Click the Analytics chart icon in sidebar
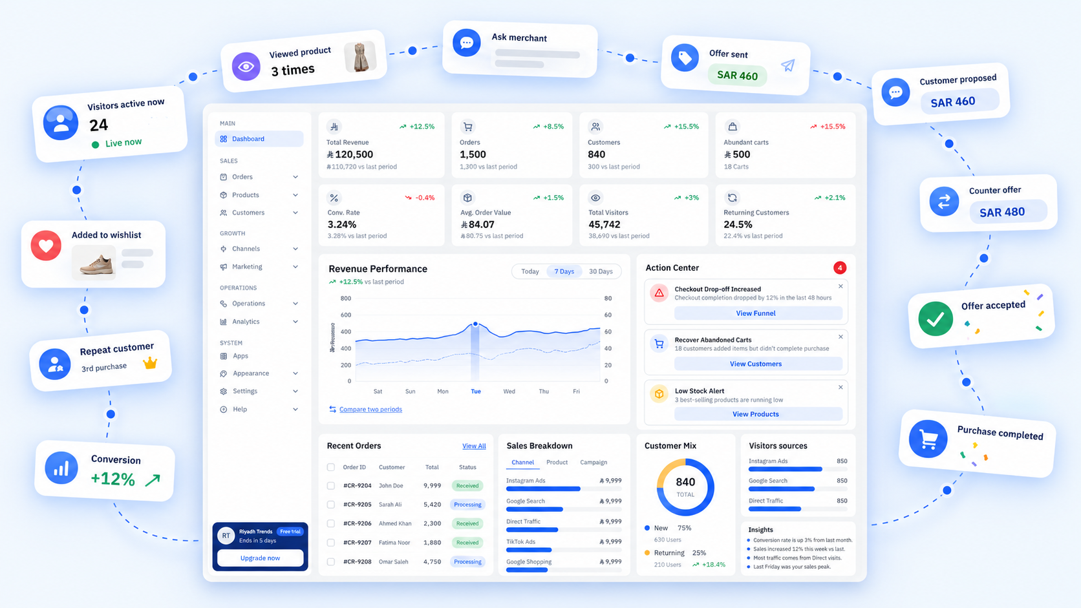The width and height of the screenshot is (1081, 608). (224, 322)
